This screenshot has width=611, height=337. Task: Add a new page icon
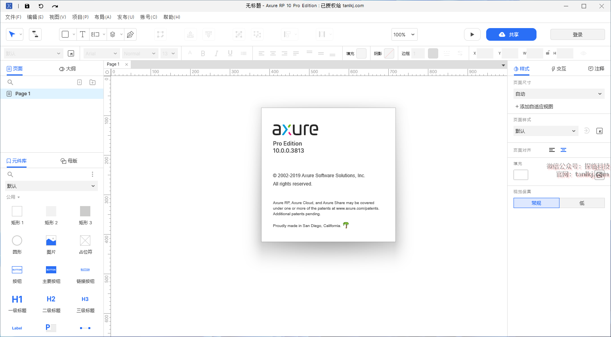(79, 82)
